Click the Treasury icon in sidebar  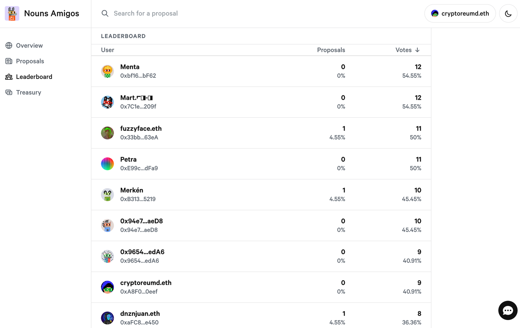point(9,92)
